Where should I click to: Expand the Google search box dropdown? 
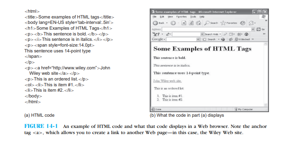point(198,39)
